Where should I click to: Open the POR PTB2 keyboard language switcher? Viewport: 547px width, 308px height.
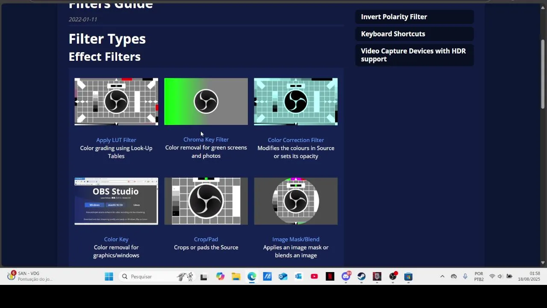pos(479,277)
